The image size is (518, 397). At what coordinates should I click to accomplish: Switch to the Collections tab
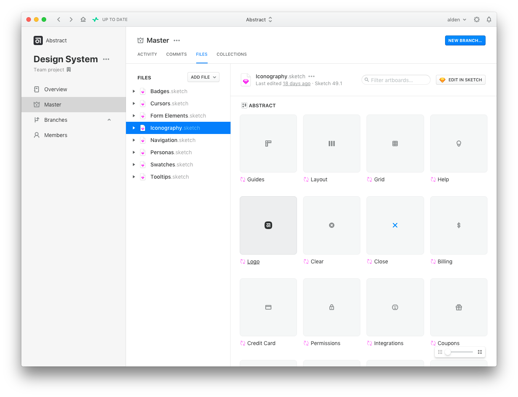point(232,54)
